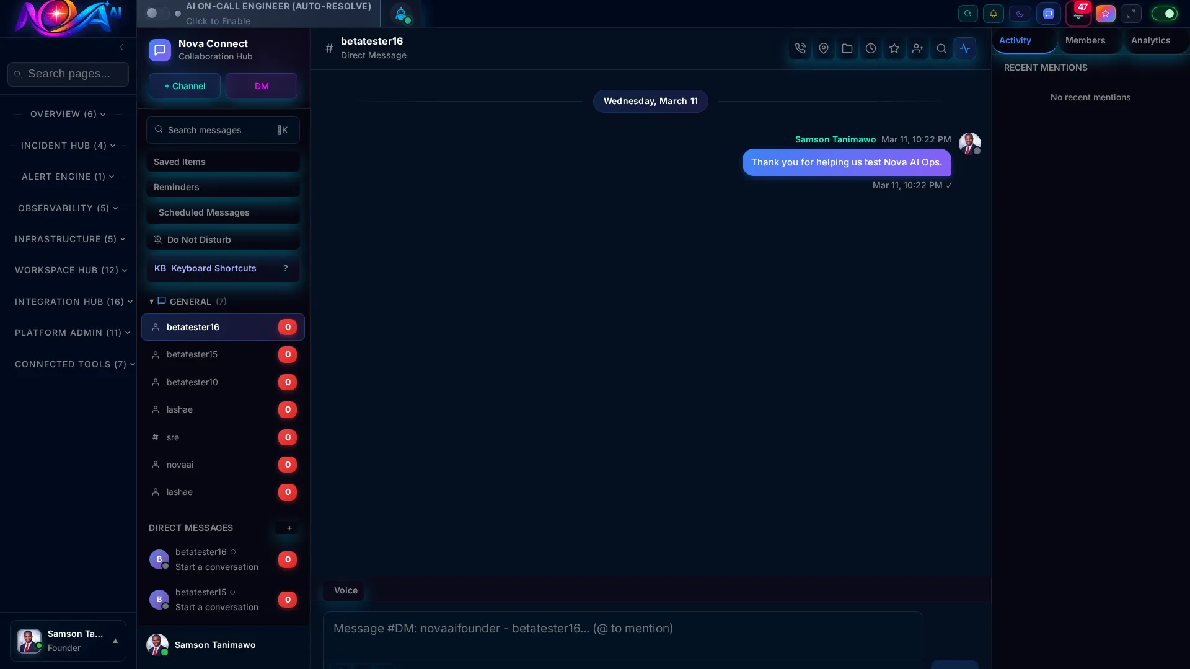Screen dimensions: 1190x669
Task: Open notifications via the bell icon
Action: 993,13
